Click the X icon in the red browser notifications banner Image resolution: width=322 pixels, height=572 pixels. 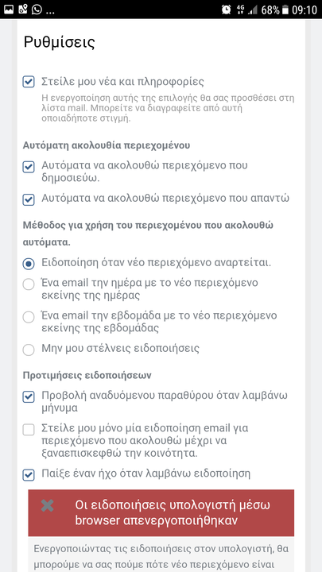48,505
